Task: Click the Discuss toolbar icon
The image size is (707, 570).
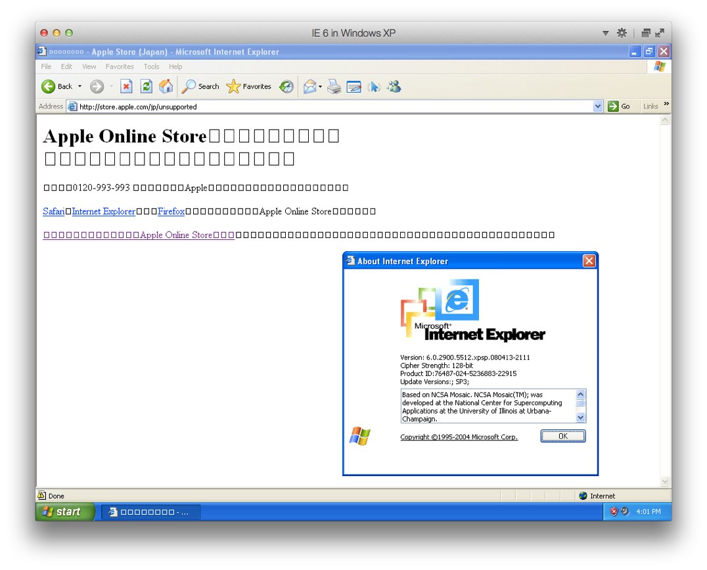Action: click(374, 86)
